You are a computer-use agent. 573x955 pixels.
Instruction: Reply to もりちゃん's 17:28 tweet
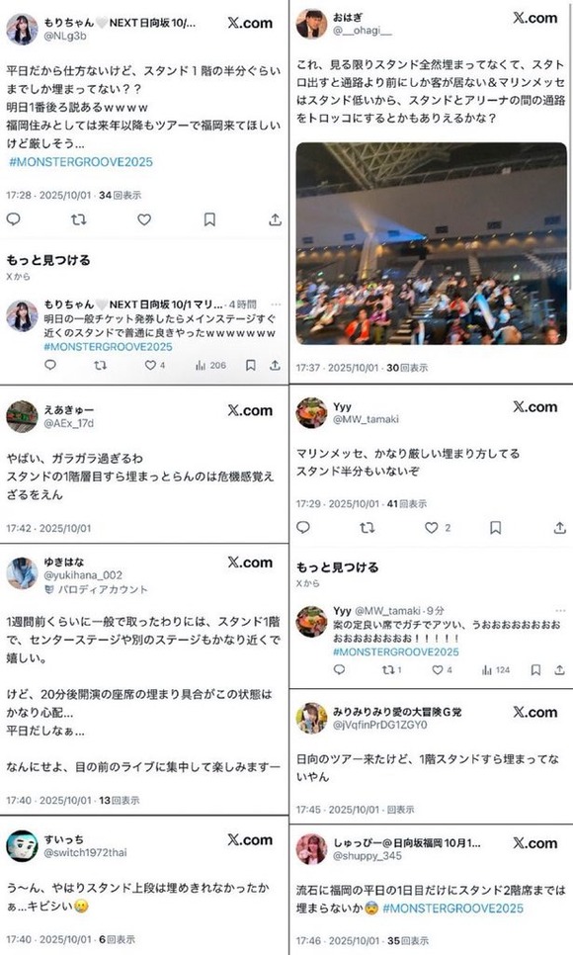pos(14,219)
